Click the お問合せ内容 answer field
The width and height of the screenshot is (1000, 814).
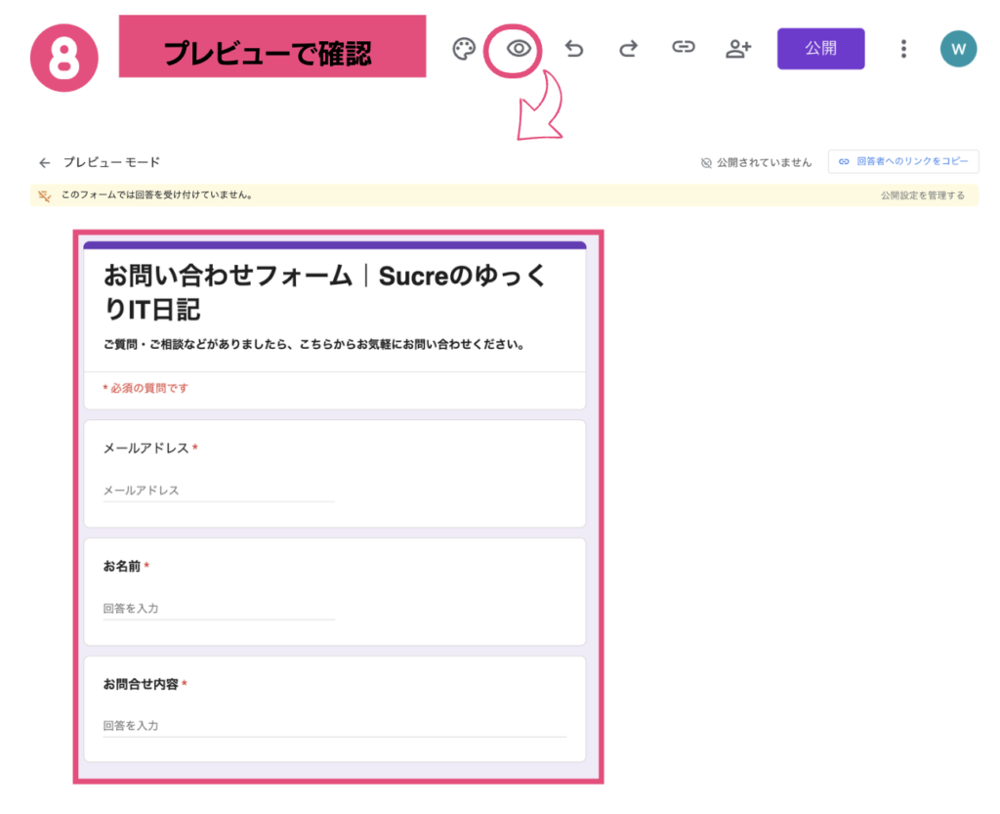[334, 726]
